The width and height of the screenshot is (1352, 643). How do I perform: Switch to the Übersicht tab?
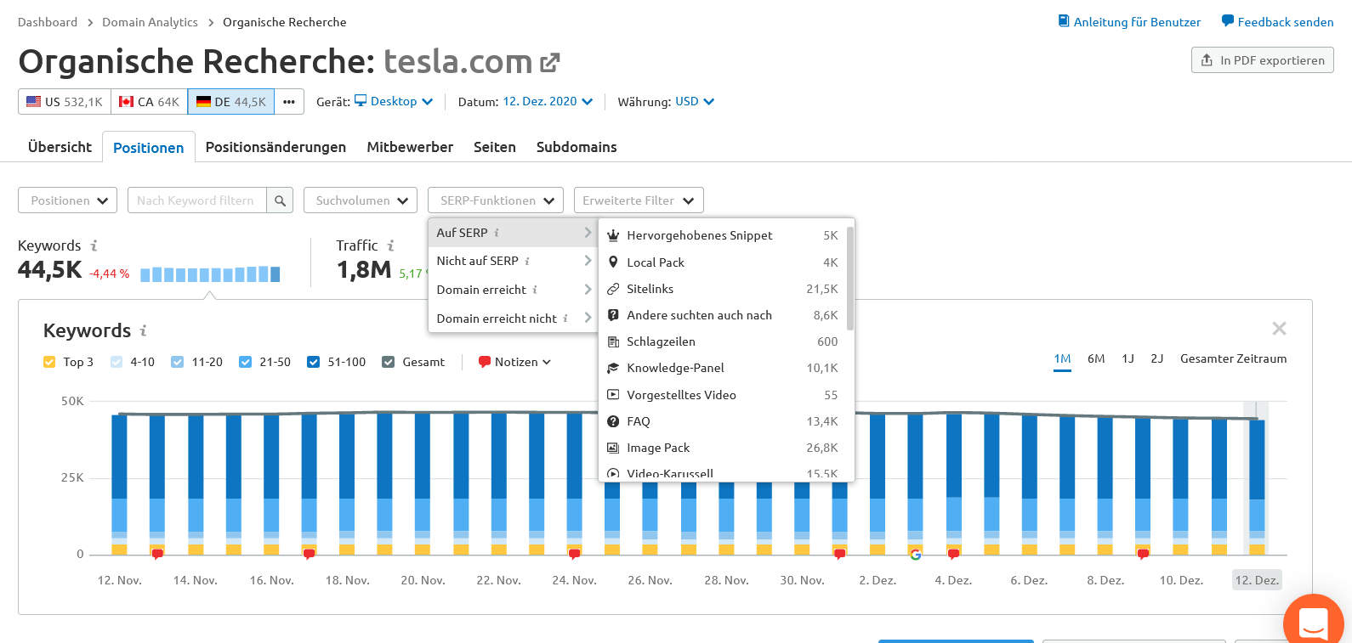point(60,147)
